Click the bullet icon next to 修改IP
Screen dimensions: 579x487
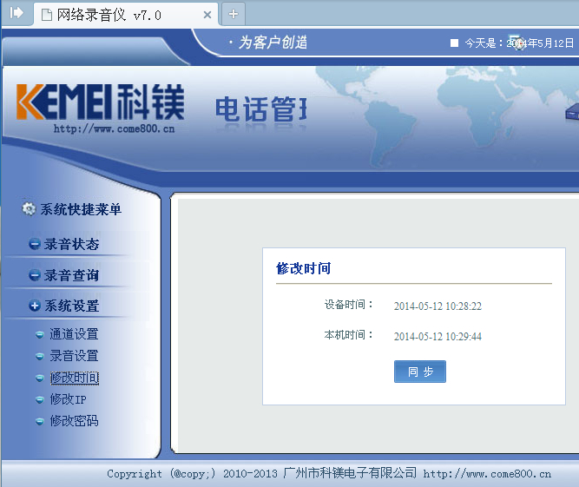point(39,399)
